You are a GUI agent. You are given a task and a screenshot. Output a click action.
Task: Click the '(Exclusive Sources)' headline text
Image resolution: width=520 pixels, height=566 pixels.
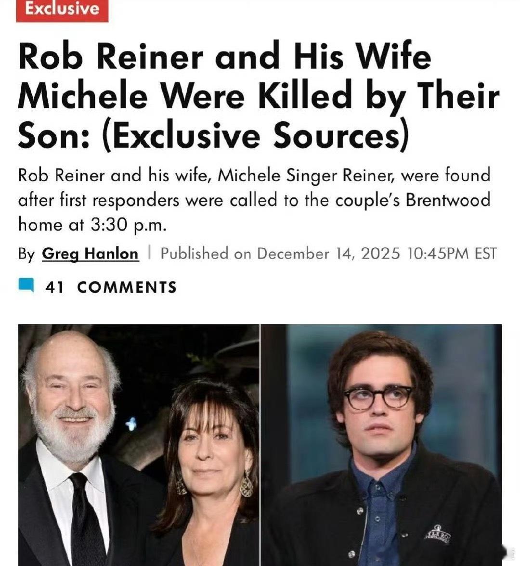pos(256,135)
